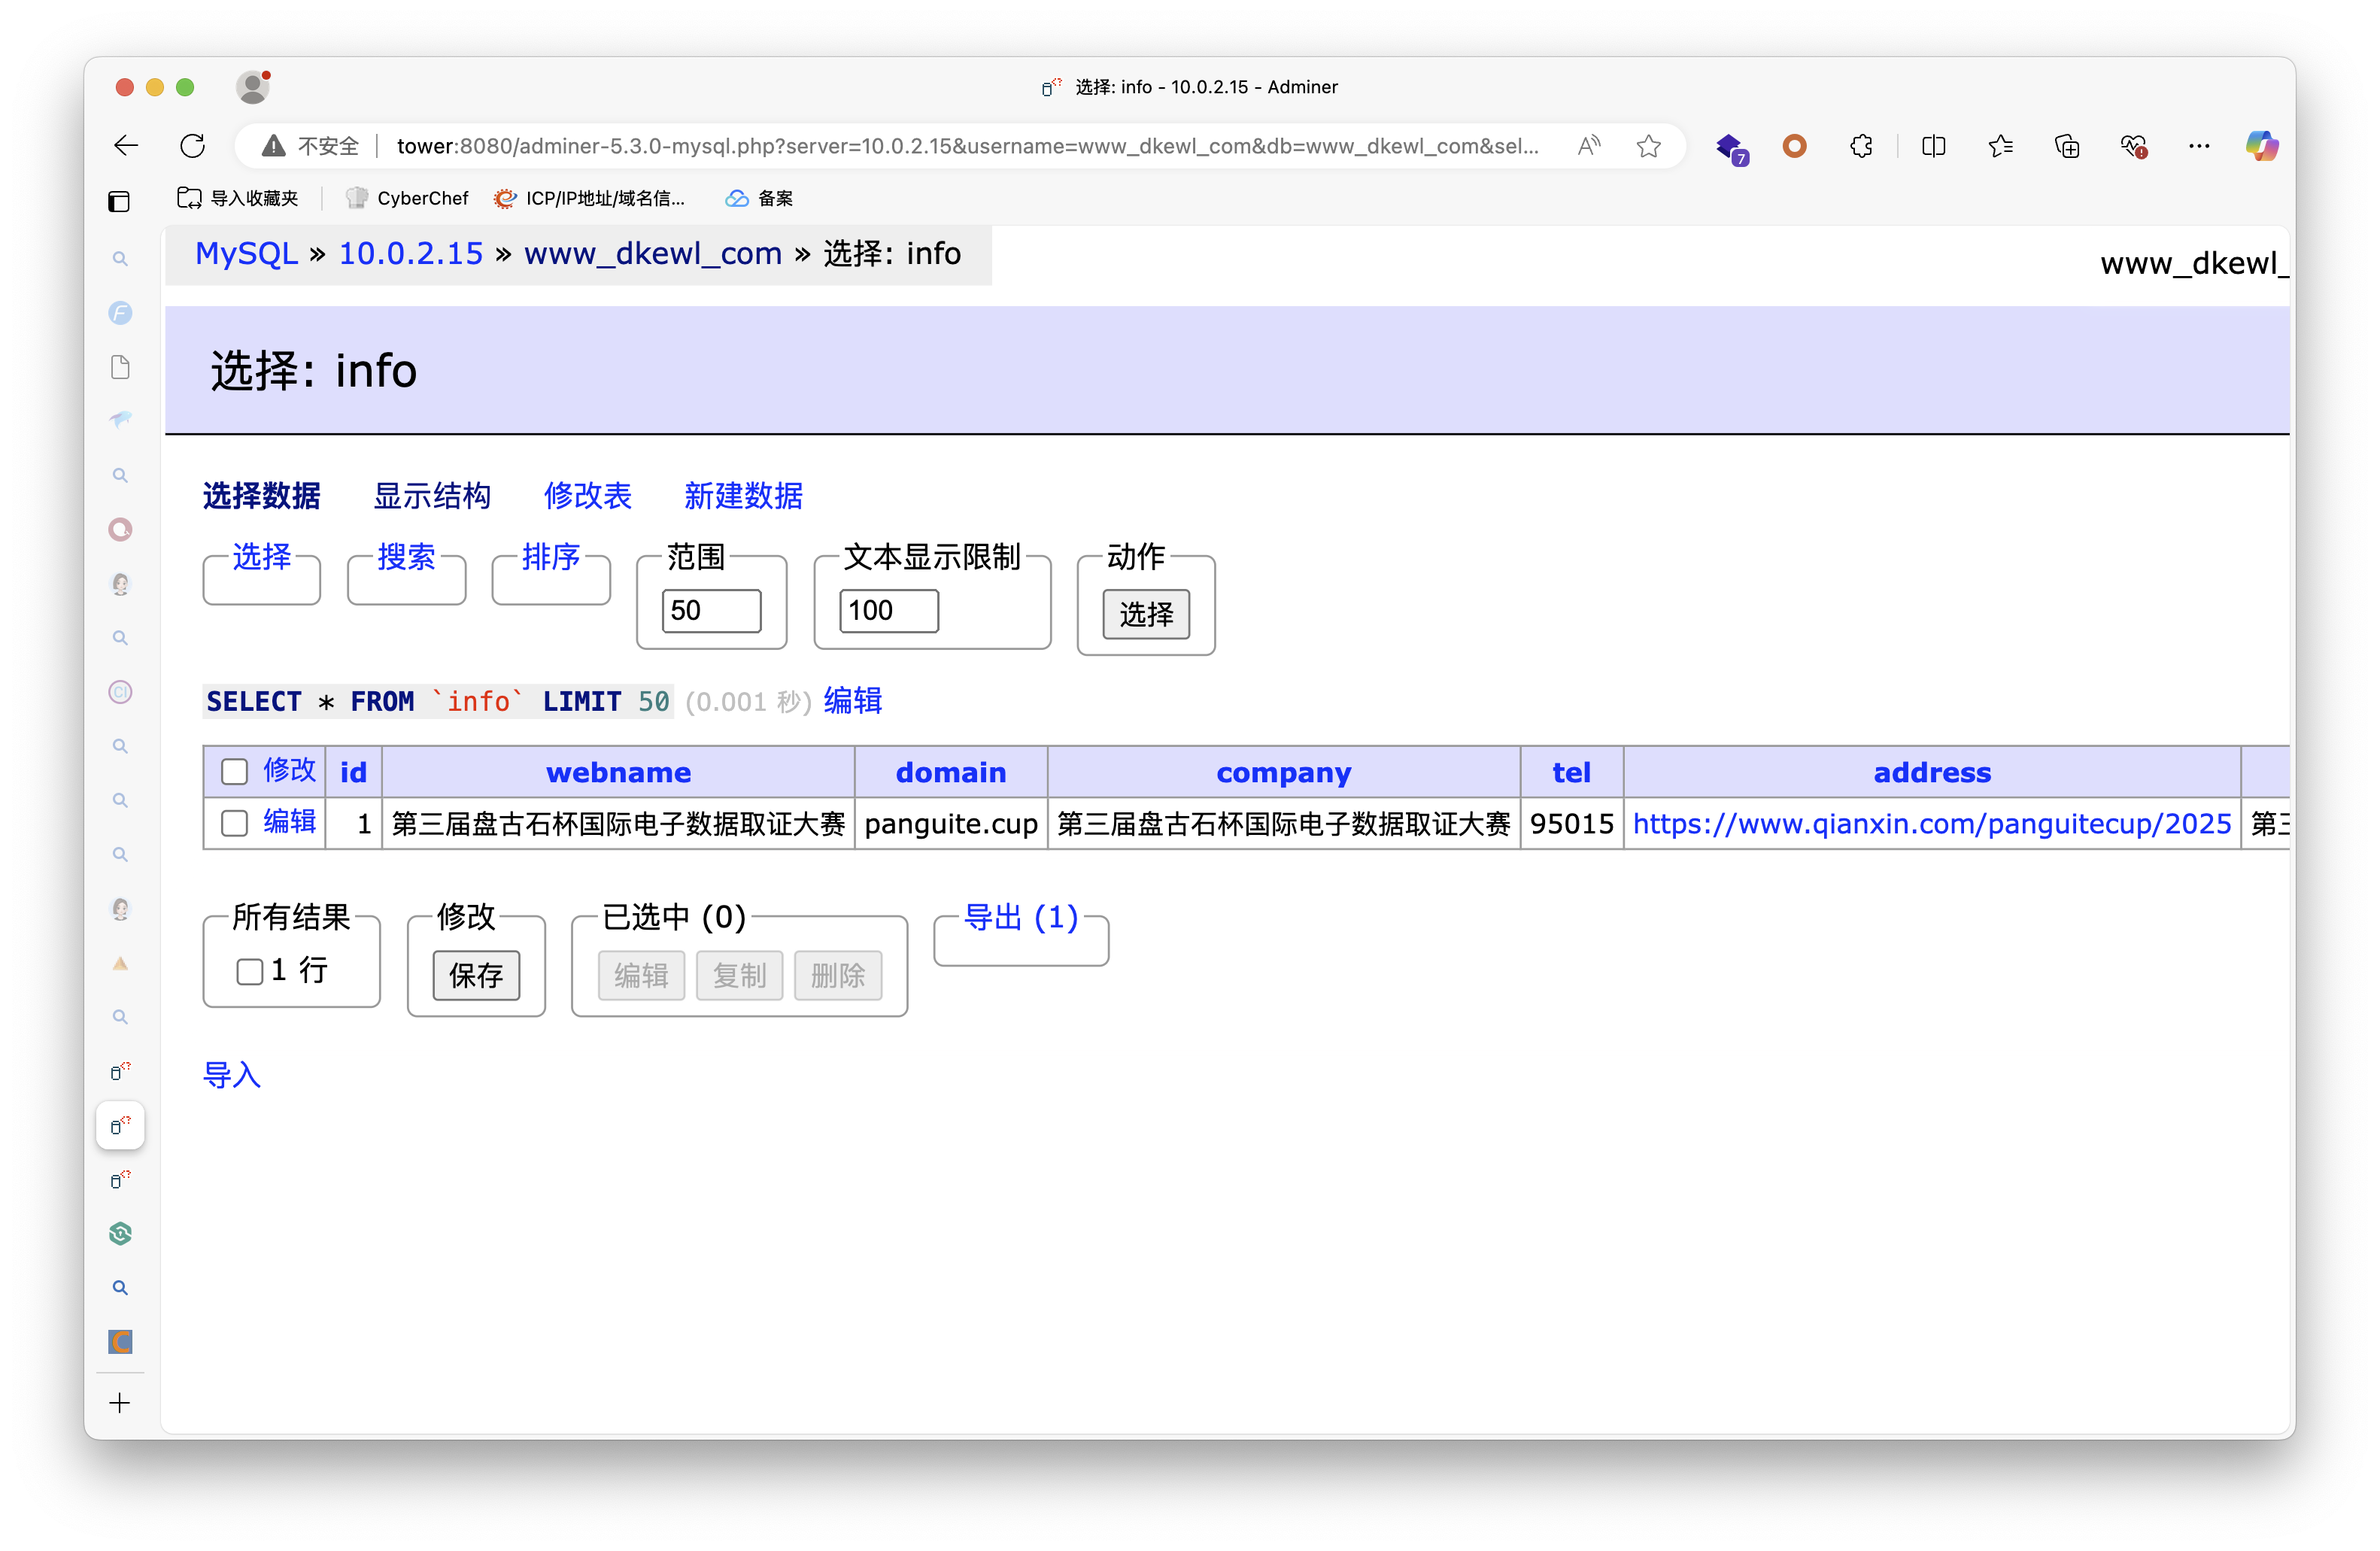Click the MySQL breadcrumb link

coord(246,254)
